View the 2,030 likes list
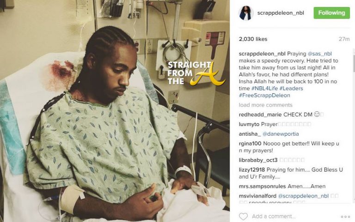The image size is (355, 222). click(x=253, y=39)
